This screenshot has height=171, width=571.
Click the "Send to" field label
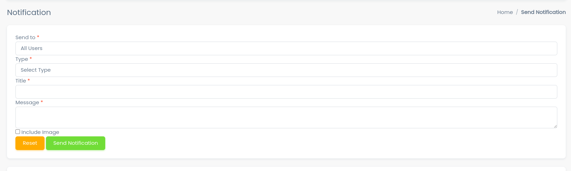click(25, 37)
